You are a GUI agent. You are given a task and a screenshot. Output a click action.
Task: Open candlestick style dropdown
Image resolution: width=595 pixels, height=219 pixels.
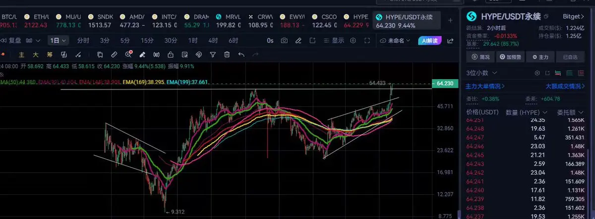coord(33,41)
